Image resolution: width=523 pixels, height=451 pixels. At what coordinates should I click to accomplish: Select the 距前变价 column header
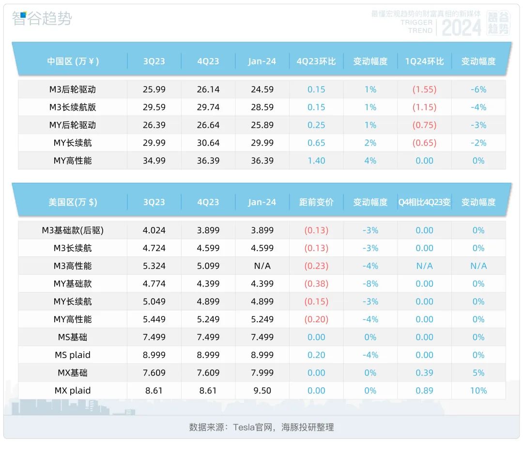pos(316,202)
